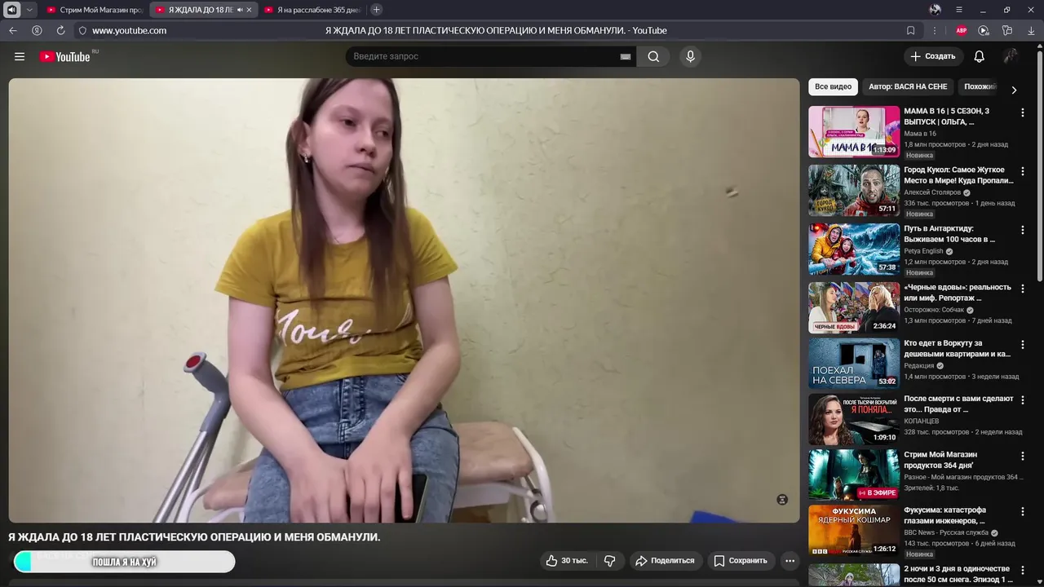
Task: Open the ABP ad blocker extension
Action: pyautogui.click(x=962, y=30)
